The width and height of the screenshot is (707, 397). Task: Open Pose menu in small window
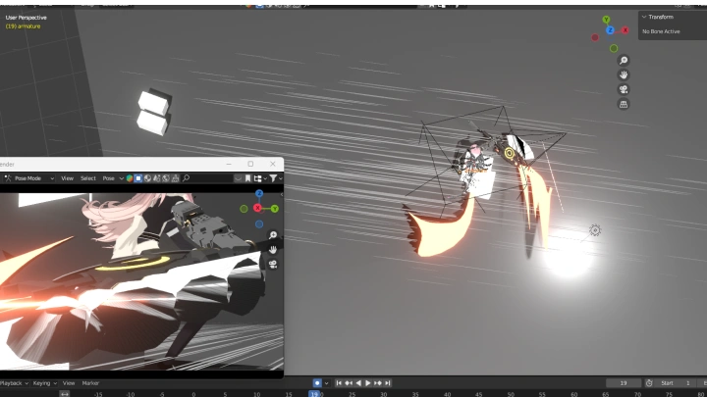tap(108, 178)
